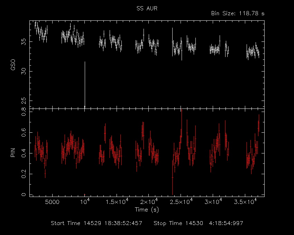Viewport: 294px width, 235px height.
Task: Click the 0.8 tick label on PIN axis
Action: tap(24, 112)
